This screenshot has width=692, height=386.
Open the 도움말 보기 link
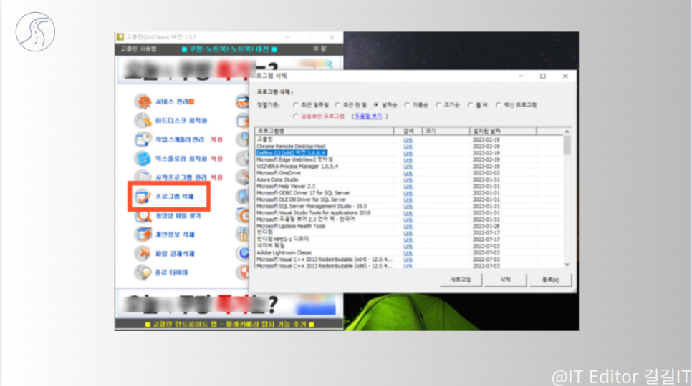368,117
